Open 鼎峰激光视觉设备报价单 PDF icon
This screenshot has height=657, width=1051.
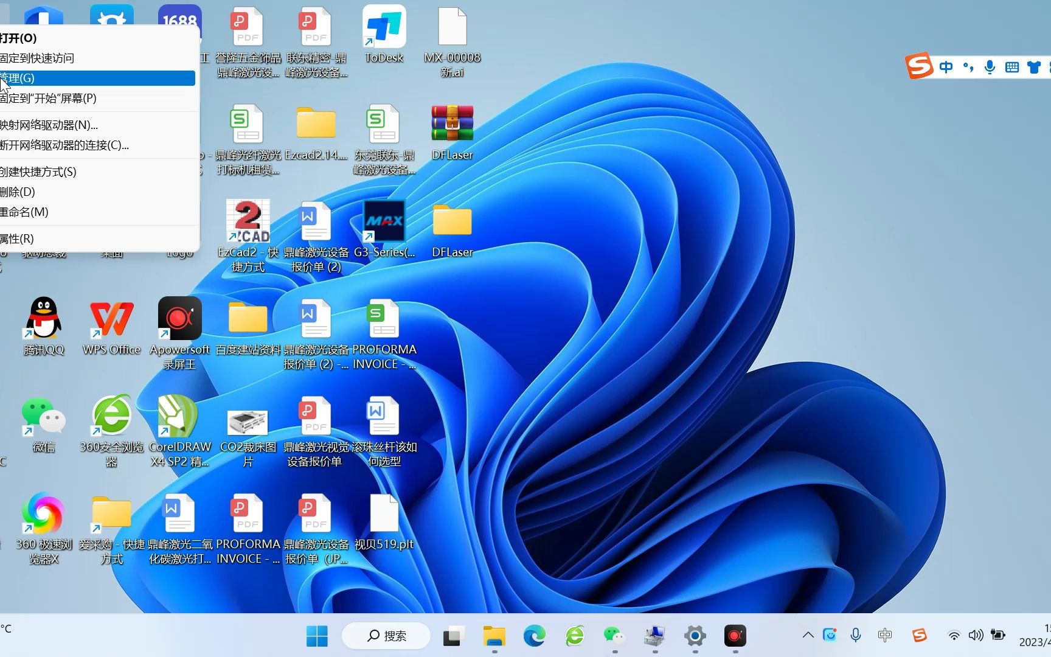point(314,415)
